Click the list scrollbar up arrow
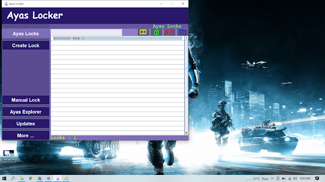 pyautogui.click(x=186, y=38)
